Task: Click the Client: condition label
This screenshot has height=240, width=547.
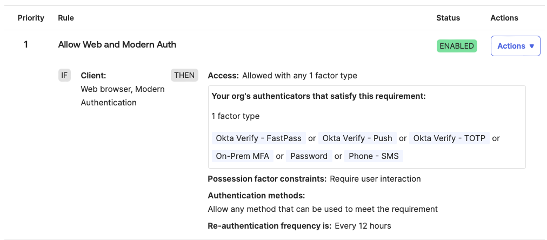Action: click(94, 76)
